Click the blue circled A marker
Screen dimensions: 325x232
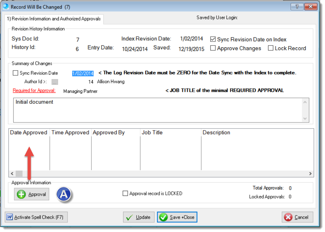64,194
